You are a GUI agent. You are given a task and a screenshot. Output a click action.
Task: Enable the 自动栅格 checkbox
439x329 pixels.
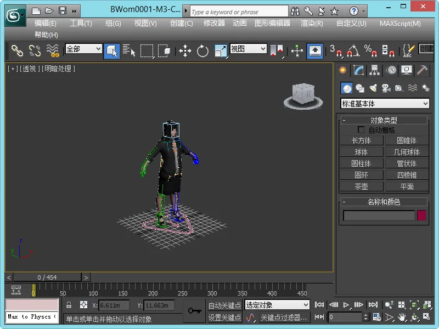coord(361,130)
